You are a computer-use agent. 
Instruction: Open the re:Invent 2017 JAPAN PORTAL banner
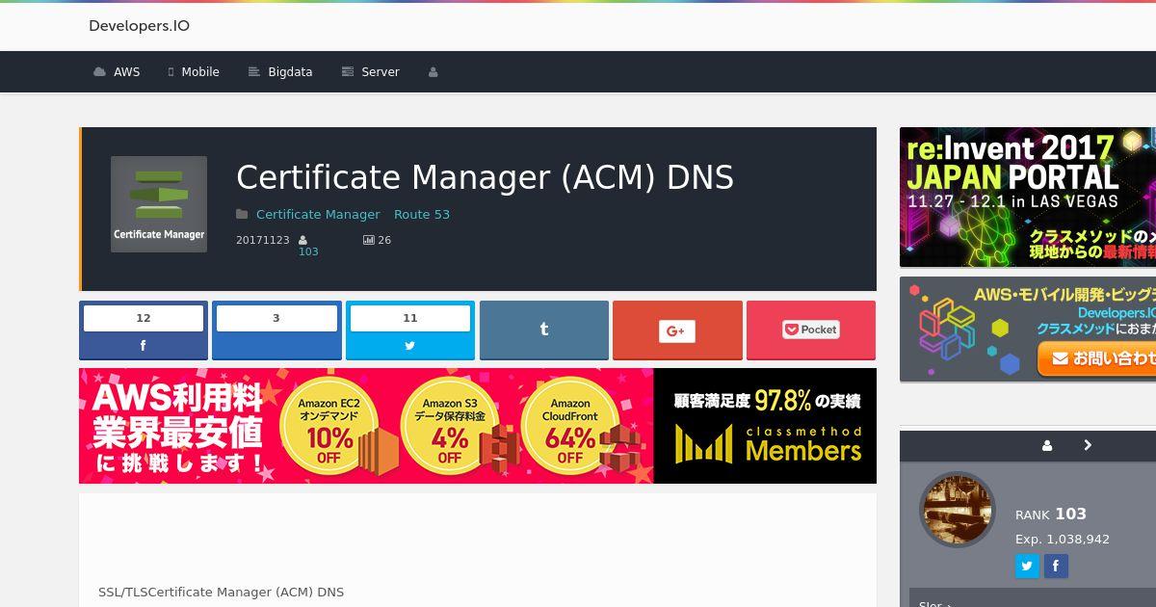click(1028, 198)
